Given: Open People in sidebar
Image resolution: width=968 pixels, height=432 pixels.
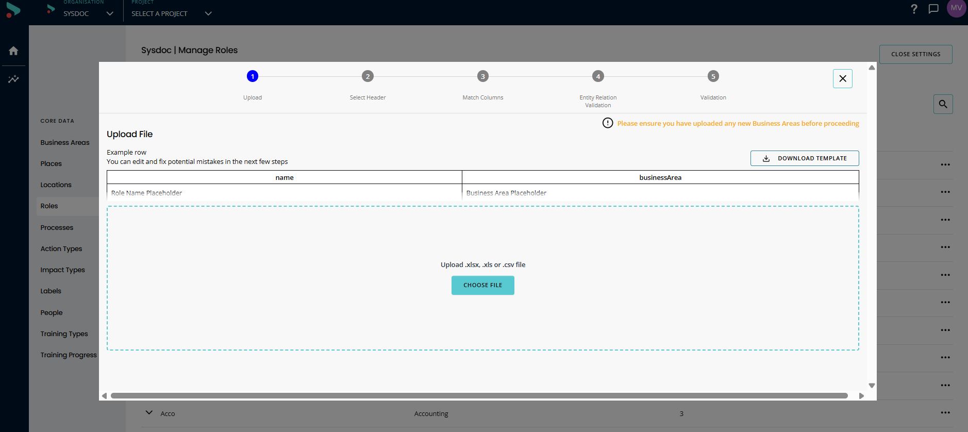Looking at the screenshot, I should pos(52,313).
